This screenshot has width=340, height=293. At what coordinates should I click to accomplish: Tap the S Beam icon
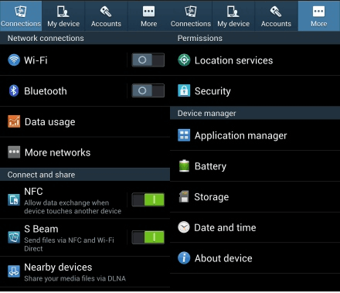tap(14, 237)
